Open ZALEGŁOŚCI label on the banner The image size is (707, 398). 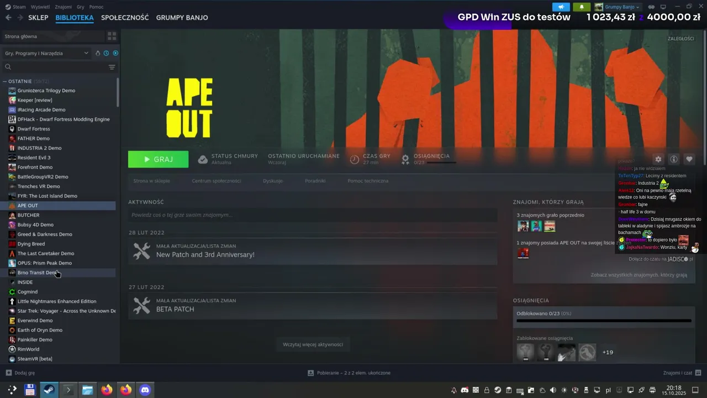pos(680,39)
